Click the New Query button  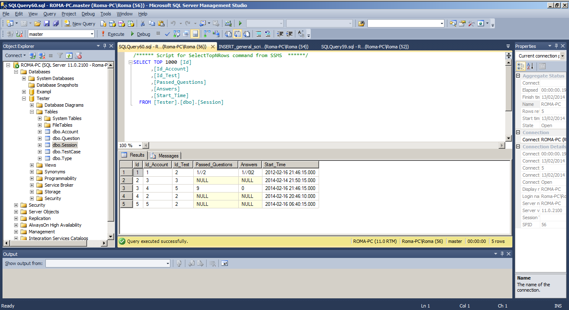(80, 24)
